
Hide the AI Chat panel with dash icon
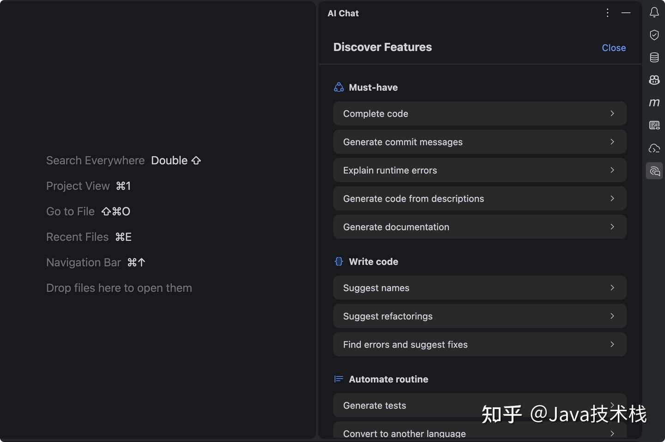click(x=626, y=13)
